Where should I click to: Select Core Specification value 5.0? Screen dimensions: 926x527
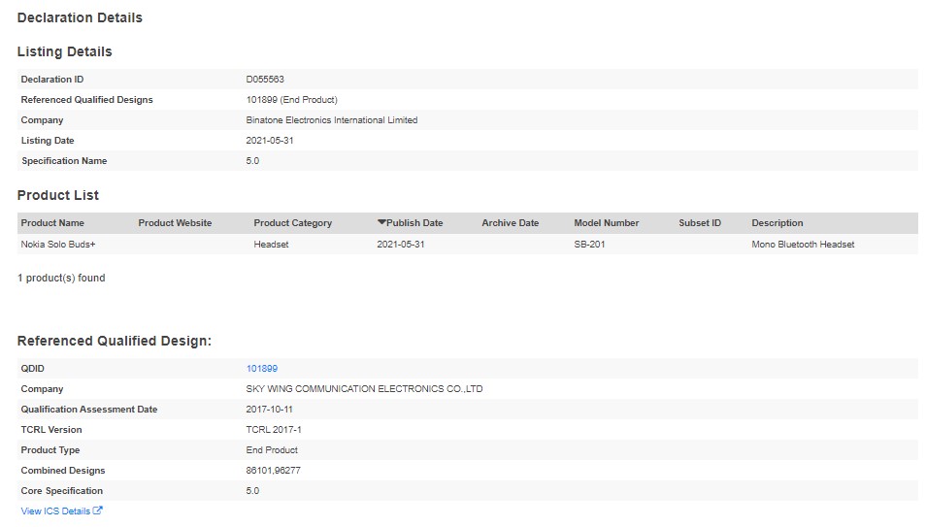[252, 490]
